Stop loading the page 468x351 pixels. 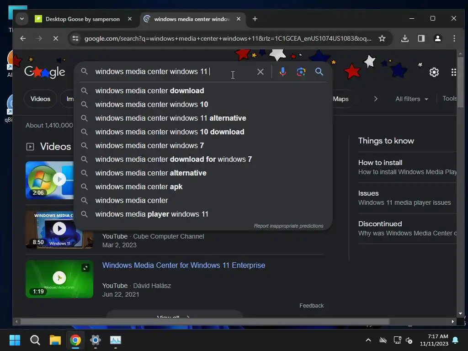tap(55, 38)
